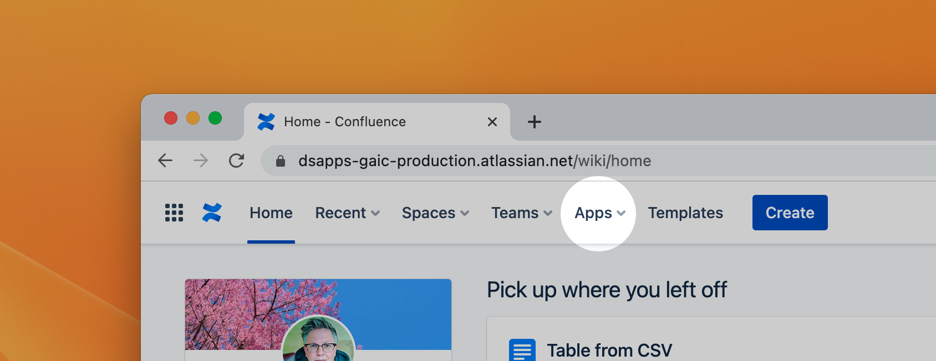The image size is (936, 361).
Task: Open Templates from the navigation bar
Action: 685,213
